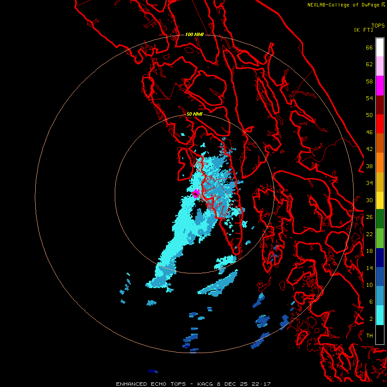
Task: Click the dark green legend segment
Action: [x=380, y=219]
